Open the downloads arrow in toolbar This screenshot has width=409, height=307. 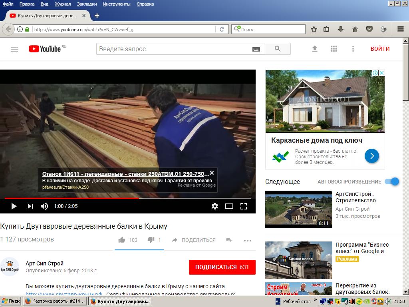click(340, 29)
